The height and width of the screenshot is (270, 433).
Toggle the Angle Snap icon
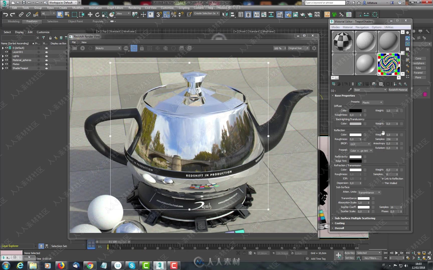click(x=166, y=14)
